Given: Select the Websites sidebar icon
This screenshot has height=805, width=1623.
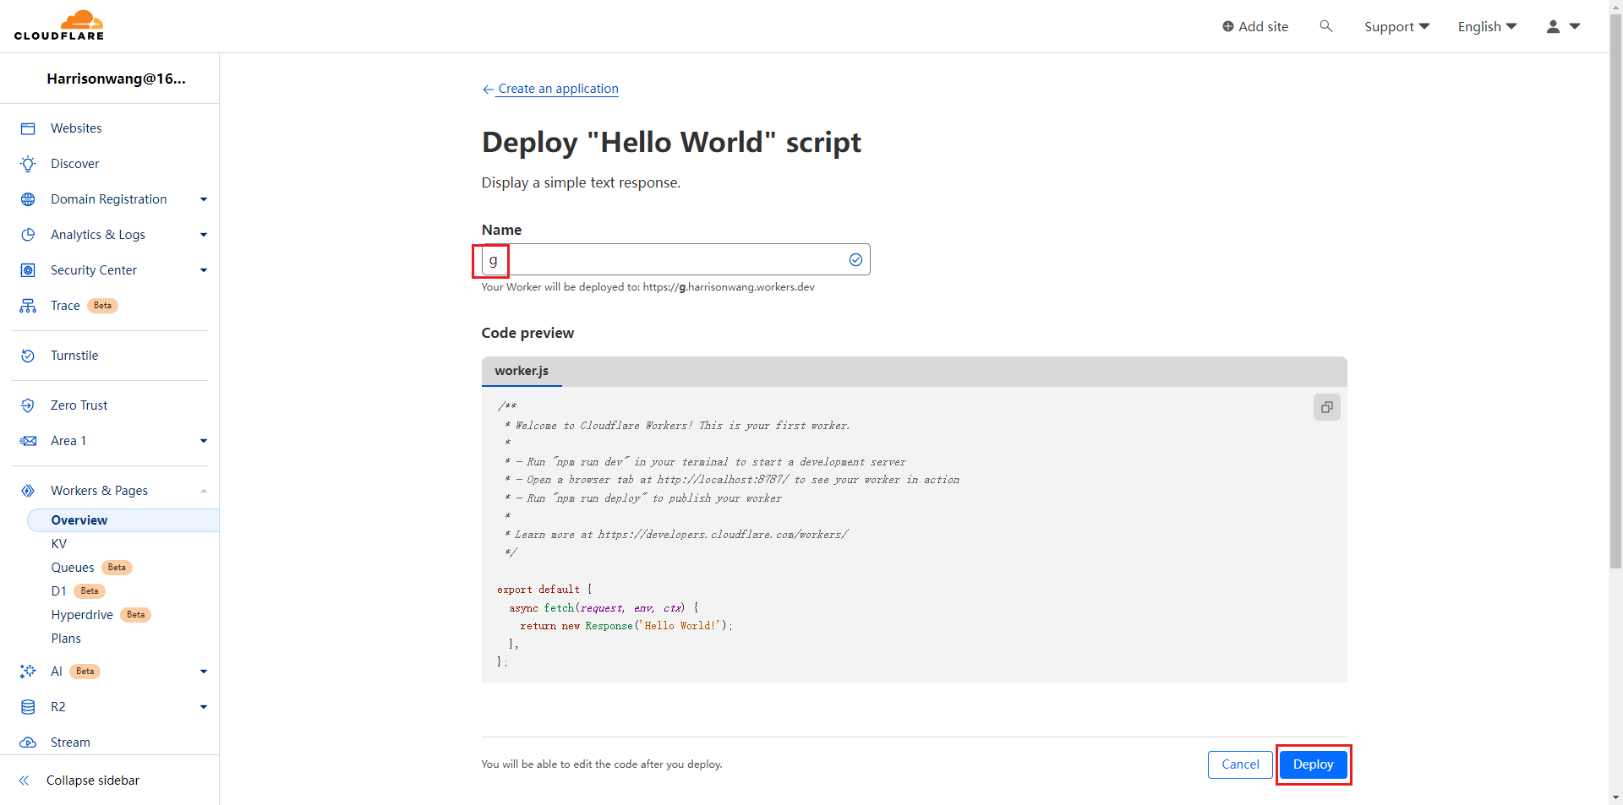Looking at the screenshot, I should click(28, 128).
